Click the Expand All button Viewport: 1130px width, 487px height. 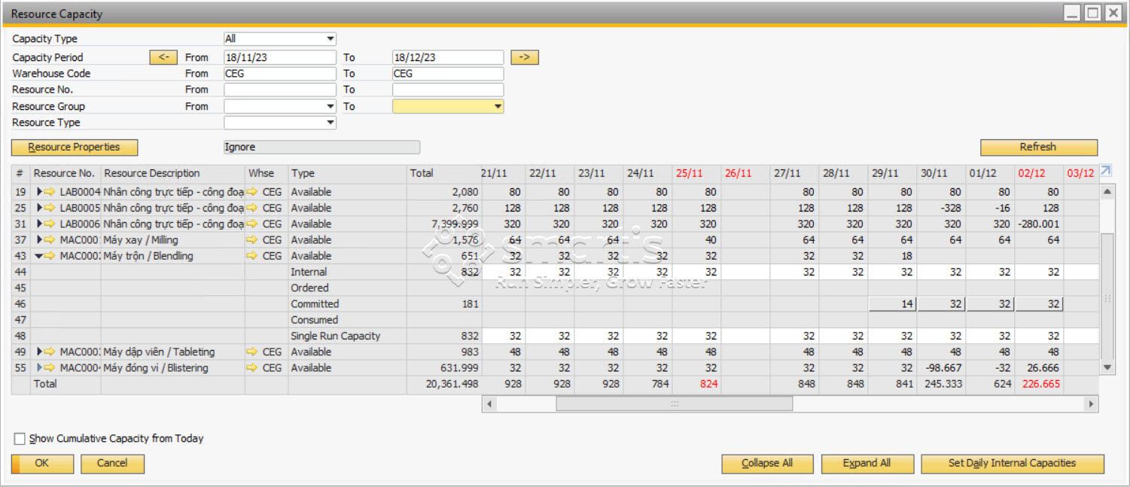coord(867,464)
